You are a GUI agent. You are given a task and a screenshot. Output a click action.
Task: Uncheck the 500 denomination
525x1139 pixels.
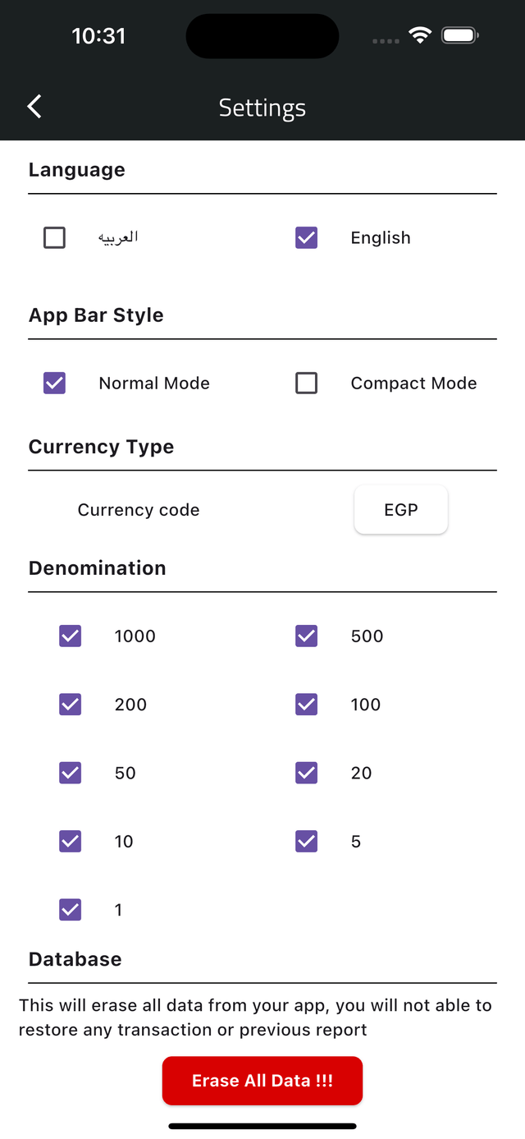point(306,636)
